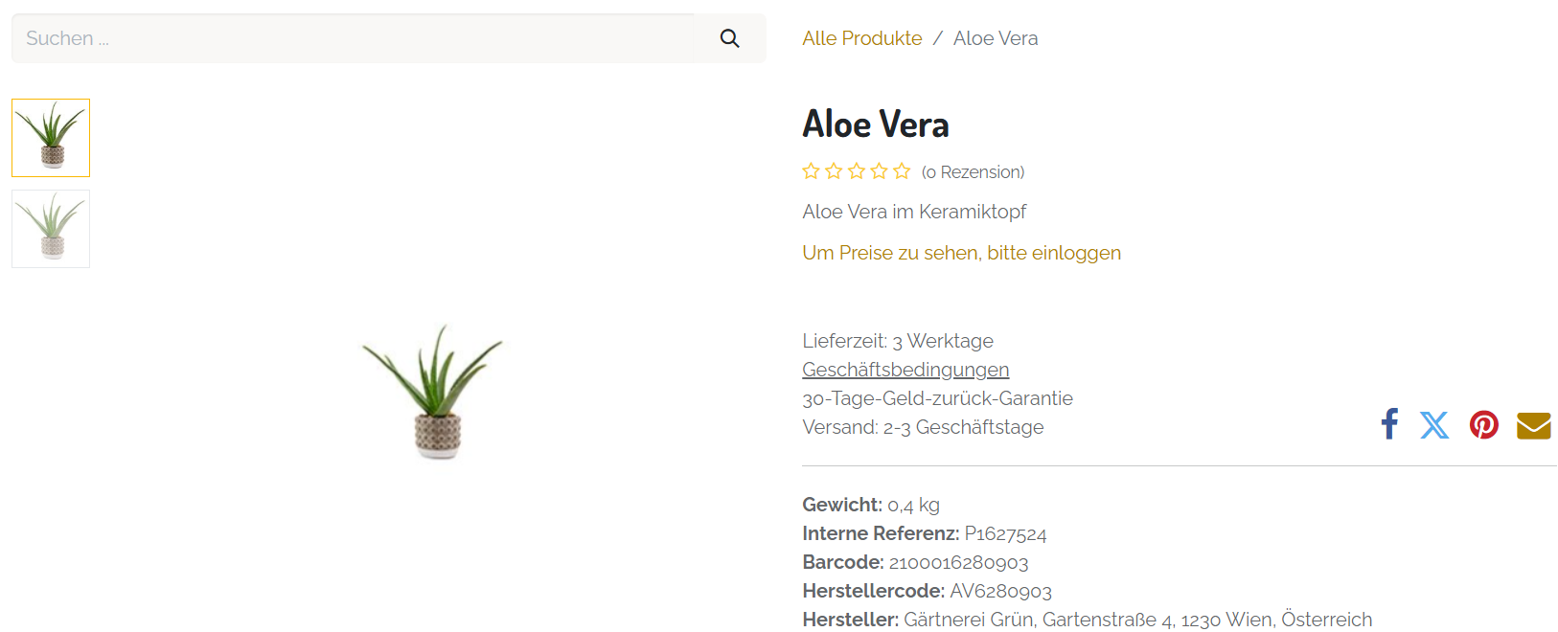Screen dimensions: 1558x632
Task: Share the product on X
Action: (x=1434, y=425)
